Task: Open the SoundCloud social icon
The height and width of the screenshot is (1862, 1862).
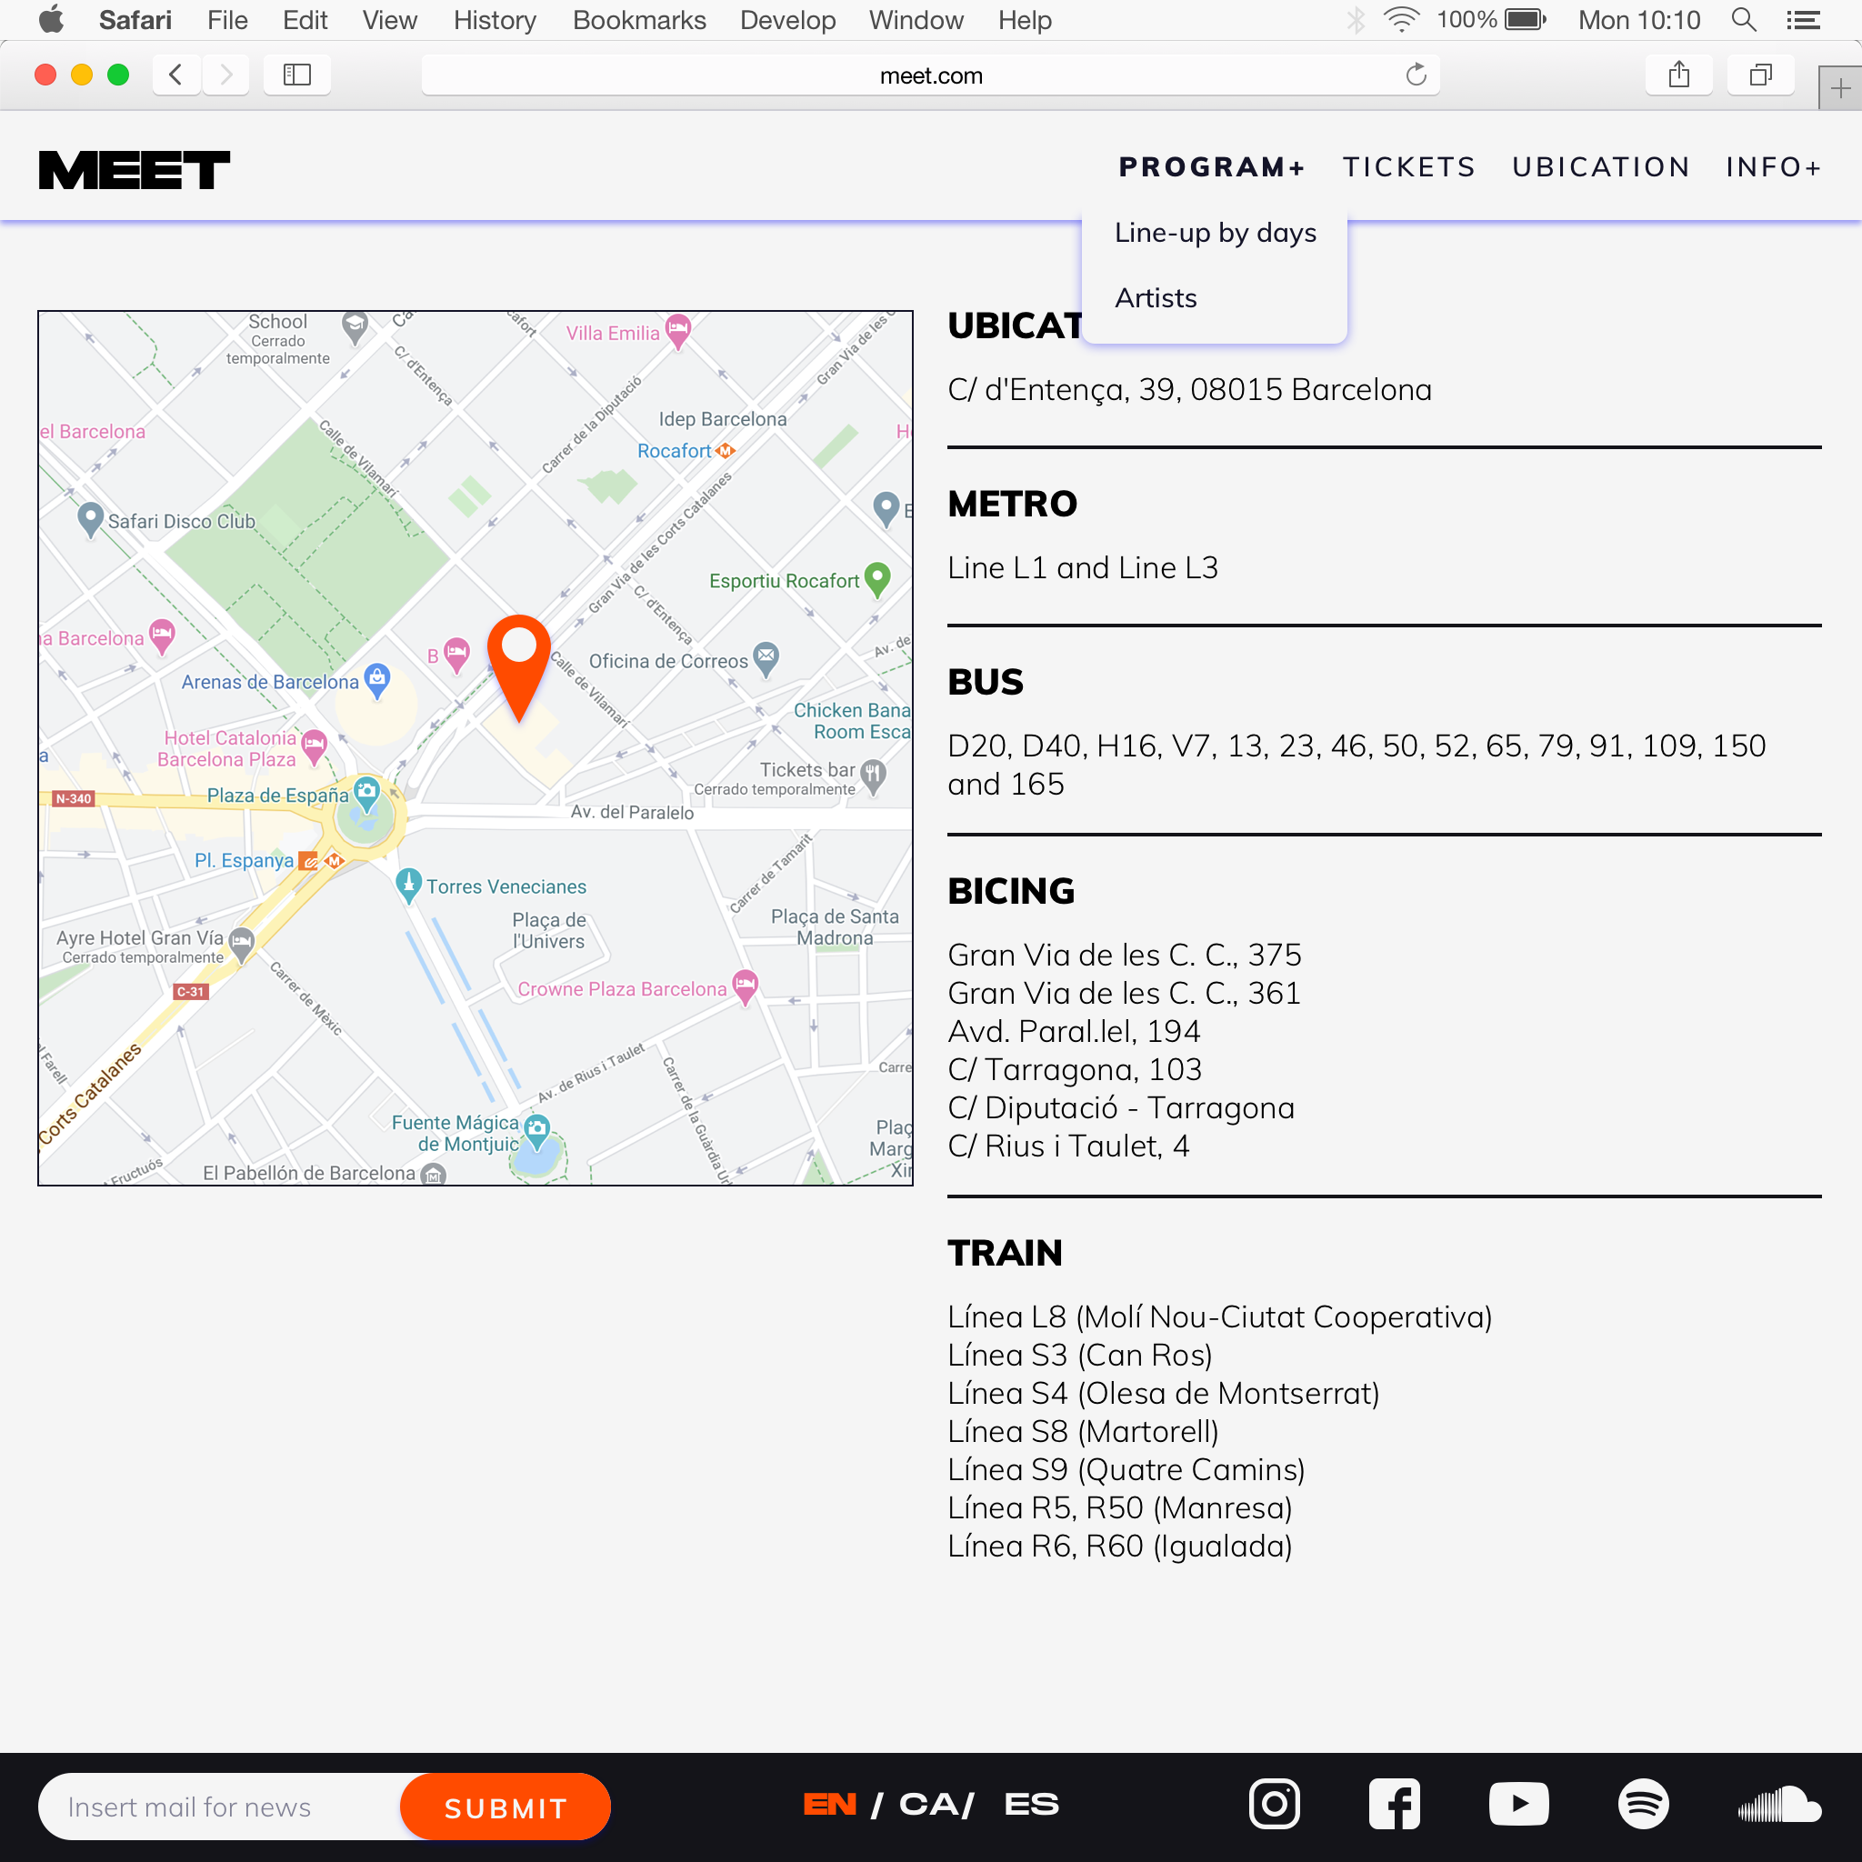Action: pos(1779,1804)
